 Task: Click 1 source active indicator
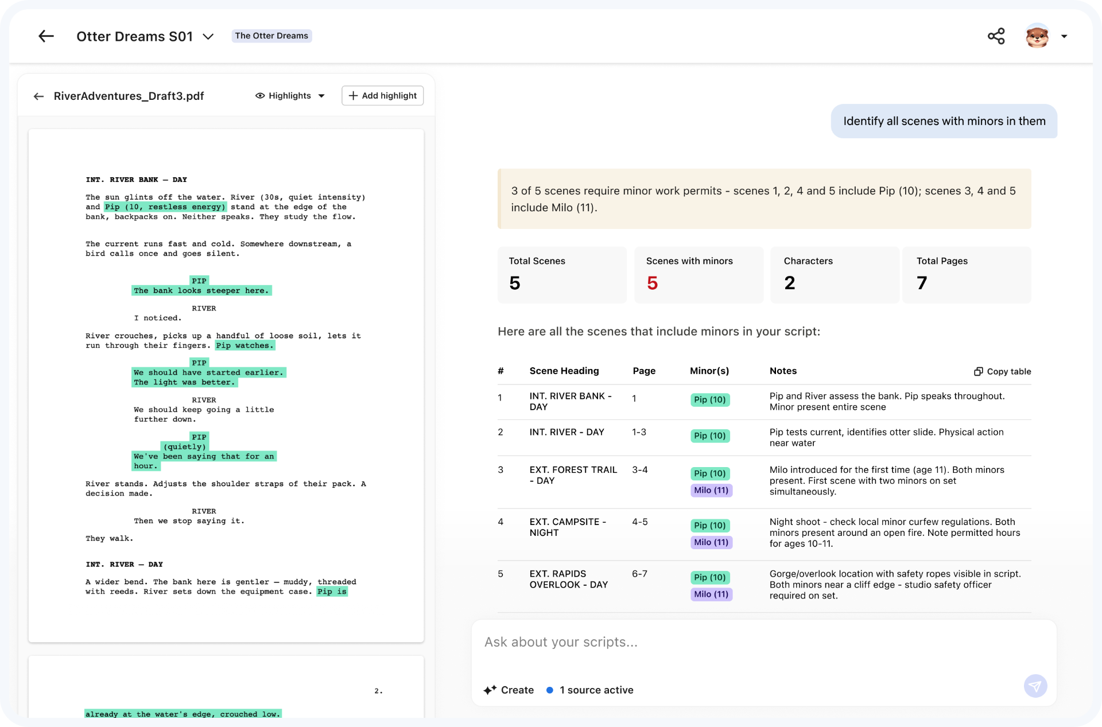click(x=590, y=690)
